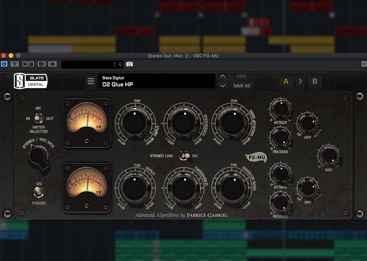Click the upper channel MAKE-UP GAIN knob
Viewport: 367px width, 261px height.
(x=233, y=122)
